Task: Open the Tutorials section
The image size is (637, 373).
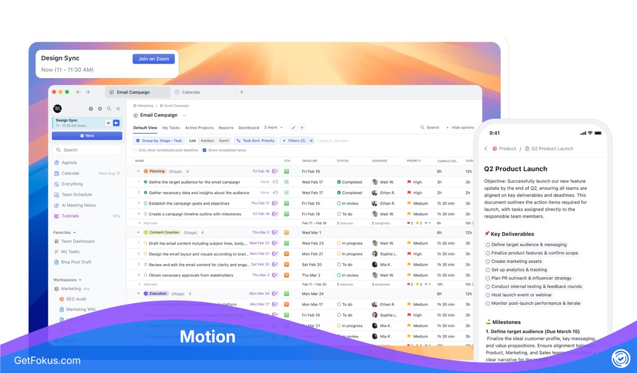Action: coord(71,216)
